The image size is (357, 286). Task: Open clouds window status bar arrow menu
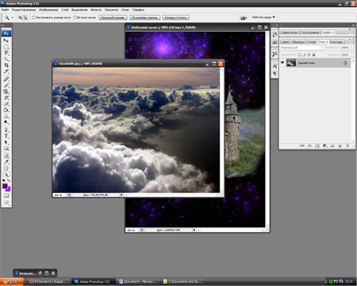[121, 195]
